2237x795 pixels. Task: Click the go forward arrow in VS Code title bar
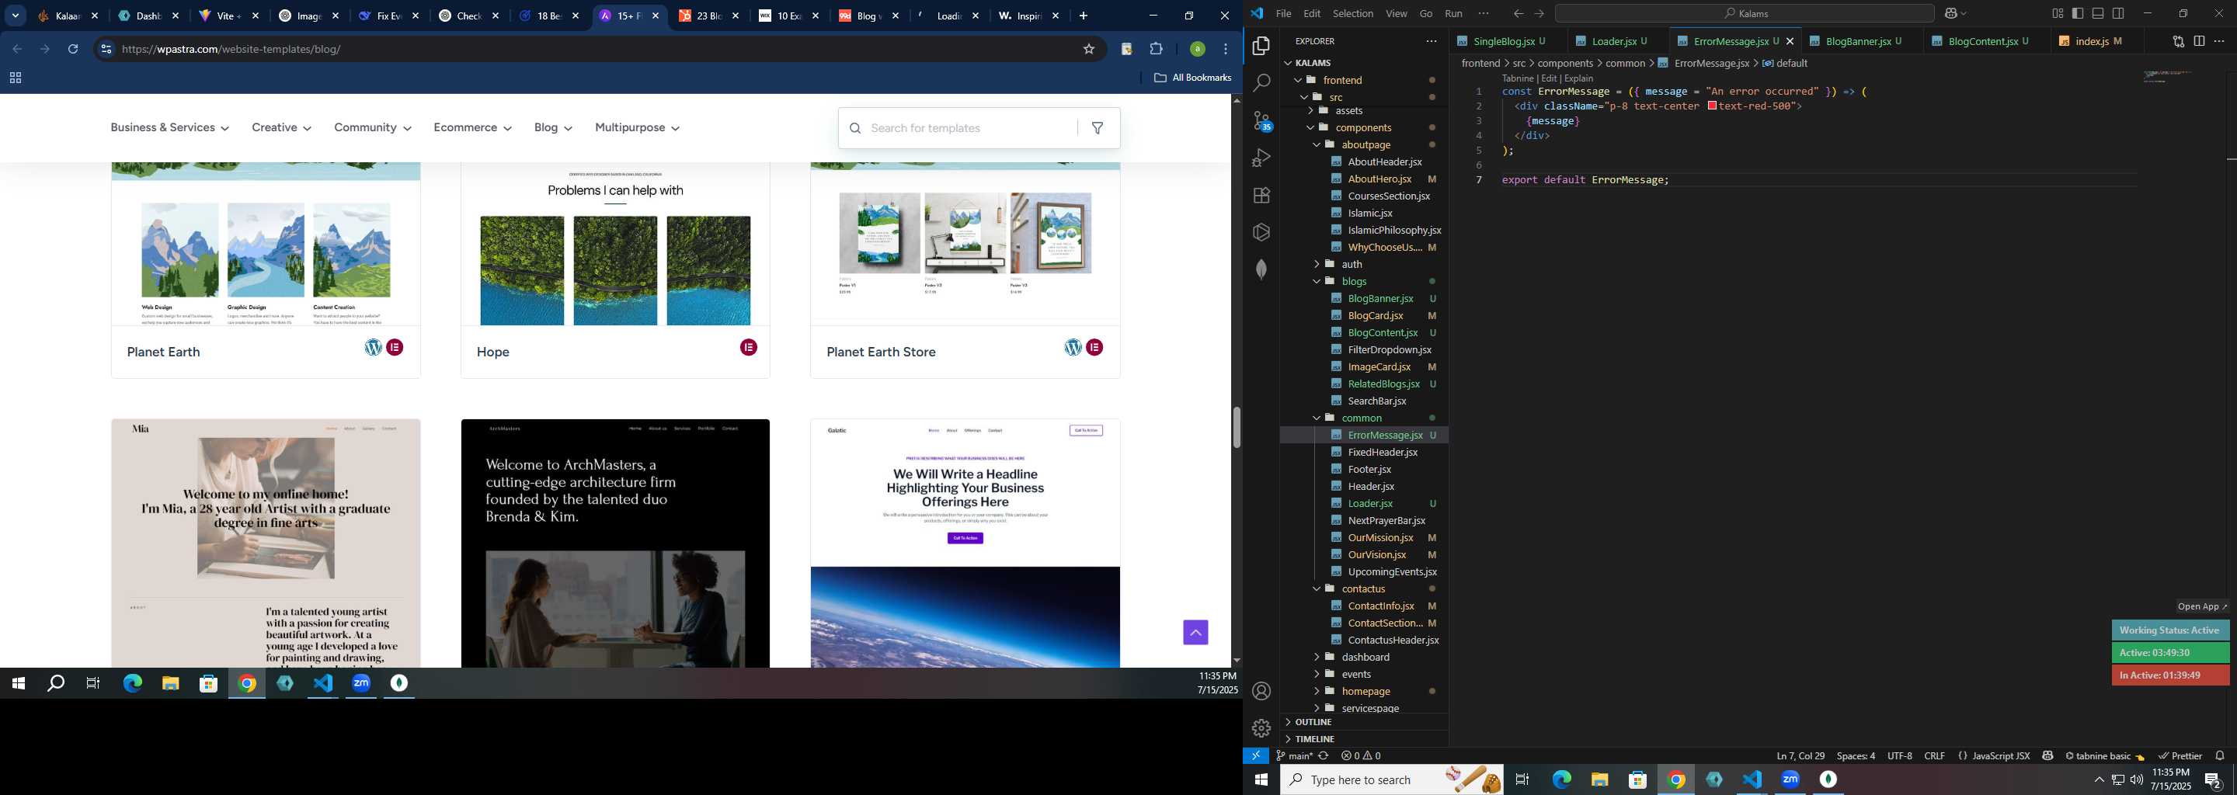[x=1539, y=14]
